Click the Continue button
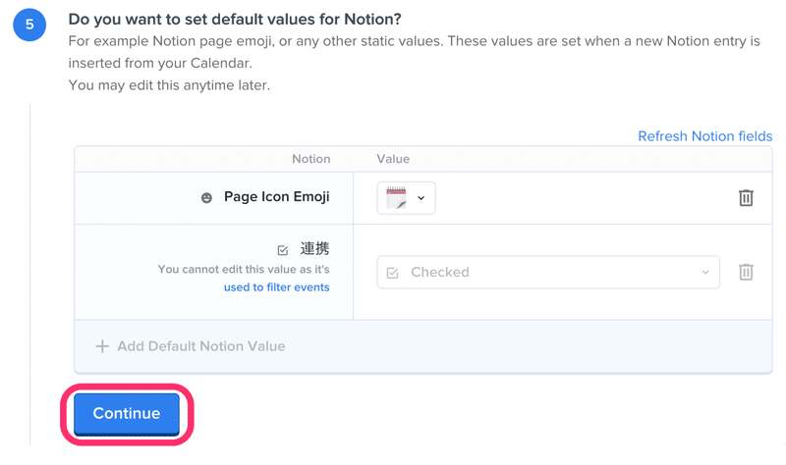The width and height of the screenshot is (786, 465). 127,413
